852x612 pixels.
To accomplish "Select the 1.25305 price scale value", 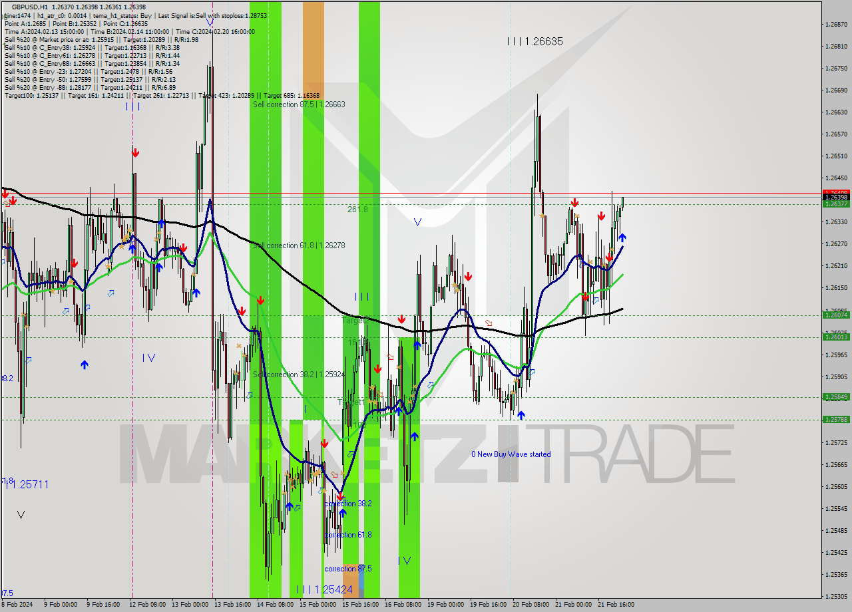I will pos(836,596).
